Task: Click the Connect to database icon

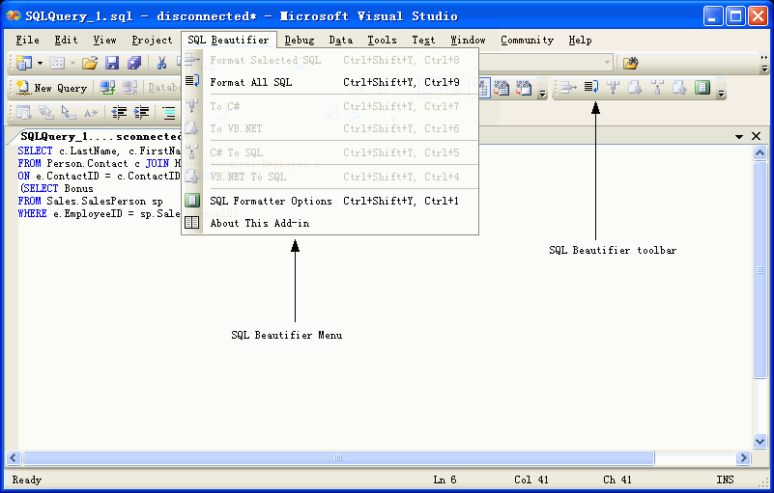Action: (x=107, y=88)
